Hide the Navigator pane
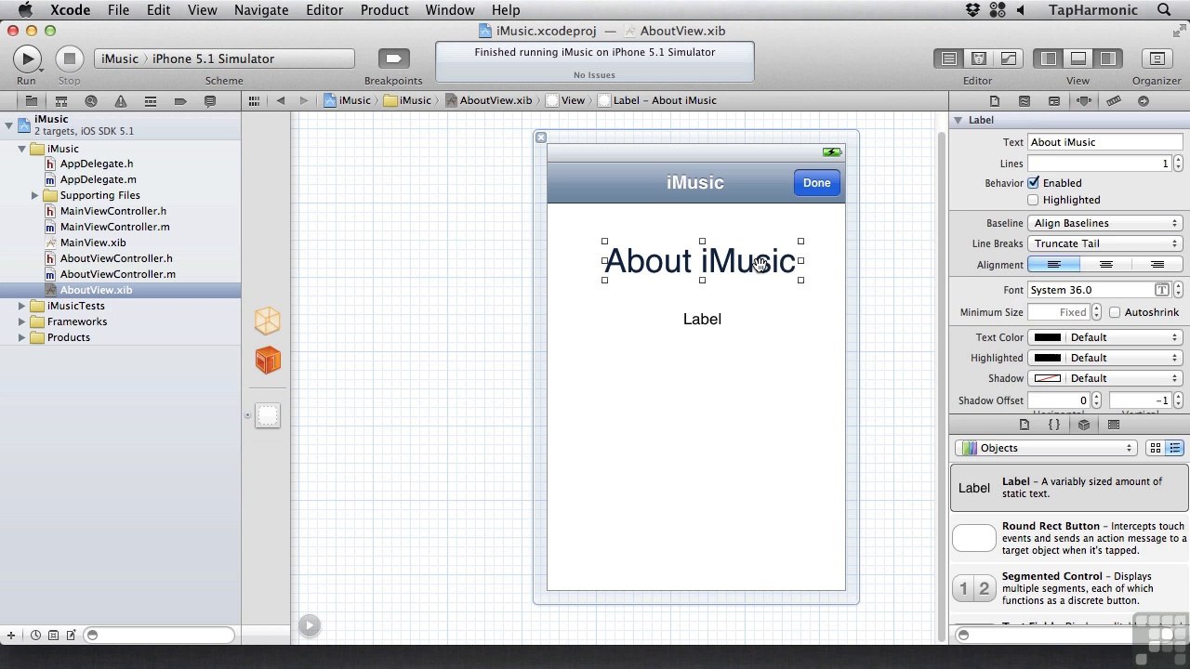 click(x=1049, y=59)
